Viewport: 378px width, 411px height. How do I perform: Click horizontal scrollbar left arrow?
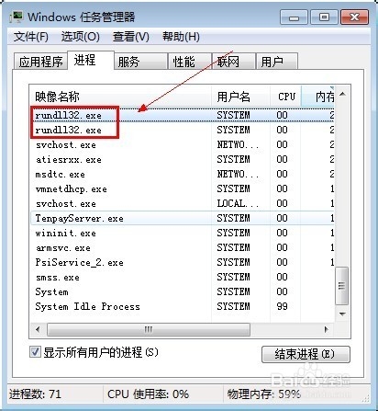38,329
